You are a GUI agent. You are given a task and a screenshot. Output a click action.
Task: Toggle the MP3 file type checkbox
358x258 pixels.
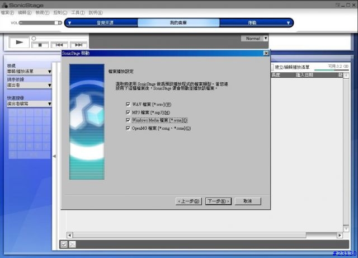(x=128, y=112)
